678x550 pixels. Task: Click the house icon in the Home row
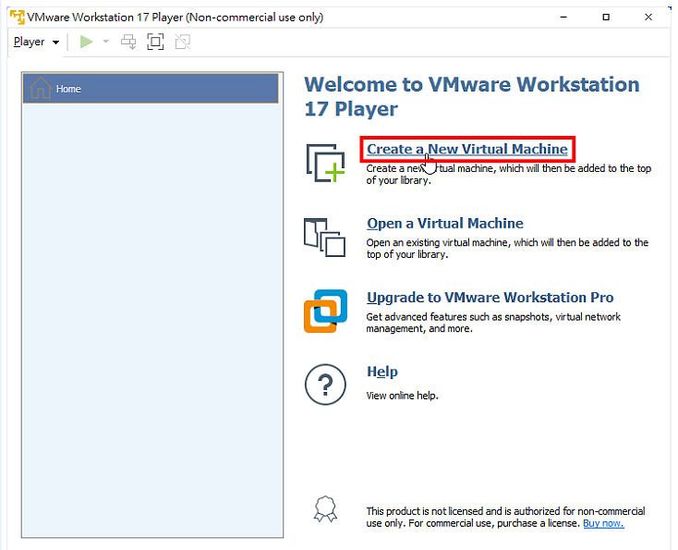(x=41, y=88)
